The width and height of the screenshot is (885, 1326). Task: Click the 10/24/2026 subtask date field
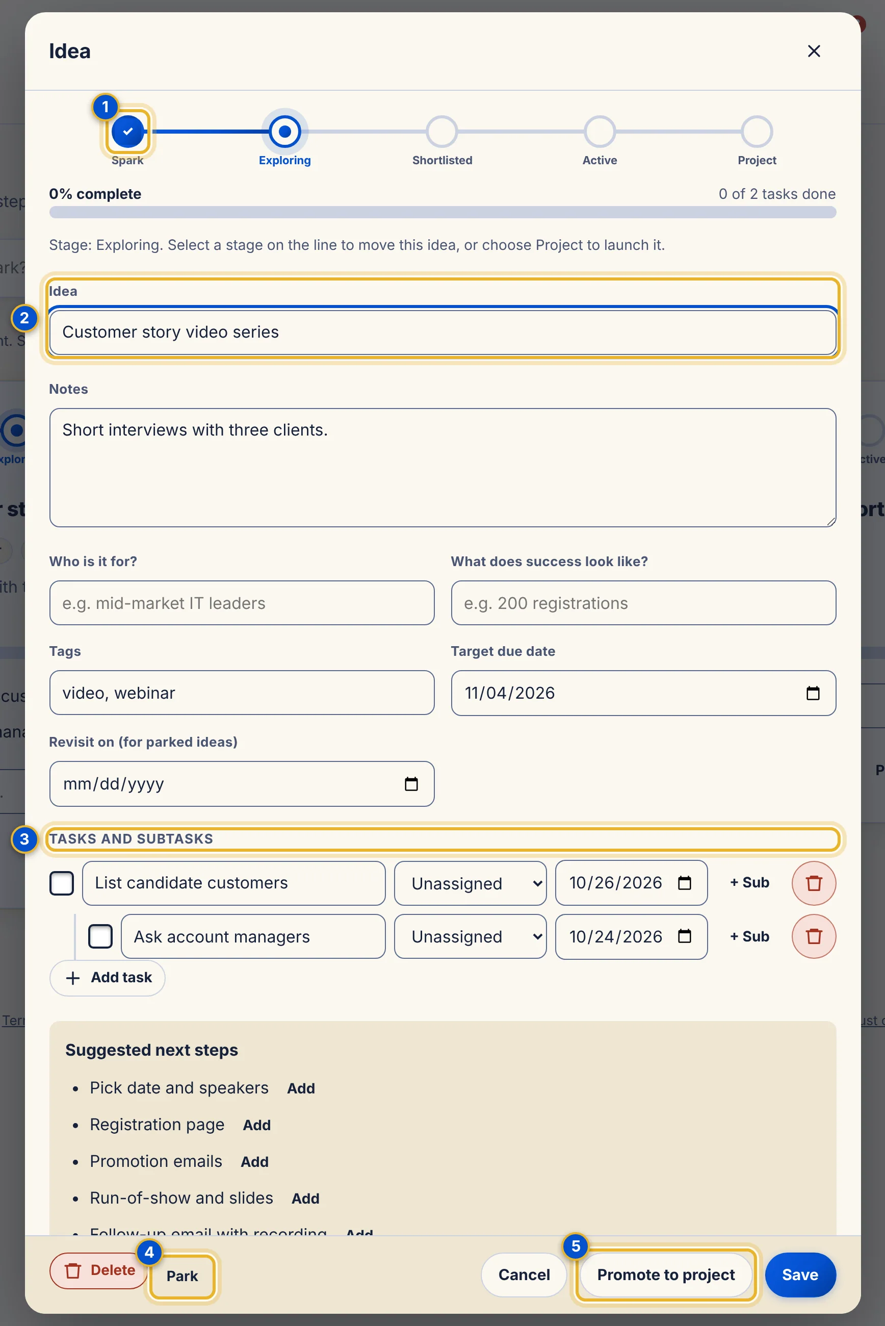coord(631,936)
